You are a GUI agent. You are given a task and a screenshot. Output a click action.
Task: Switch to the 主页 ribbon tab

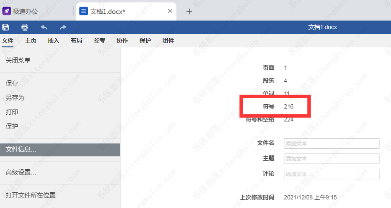click(x=31, y=40)
